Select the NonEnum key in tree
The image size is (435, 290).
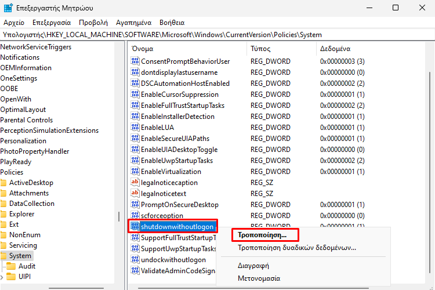point(25,235)
